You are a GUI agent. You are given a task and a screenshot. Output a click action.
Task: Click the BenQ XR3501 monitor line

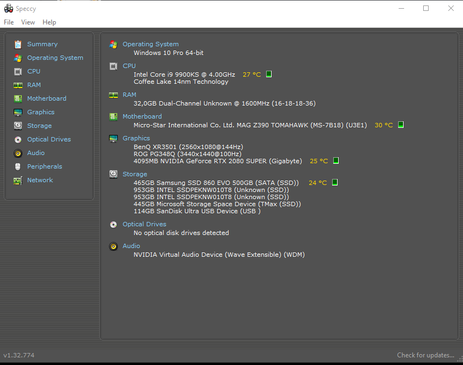click(x=188, y=147)
